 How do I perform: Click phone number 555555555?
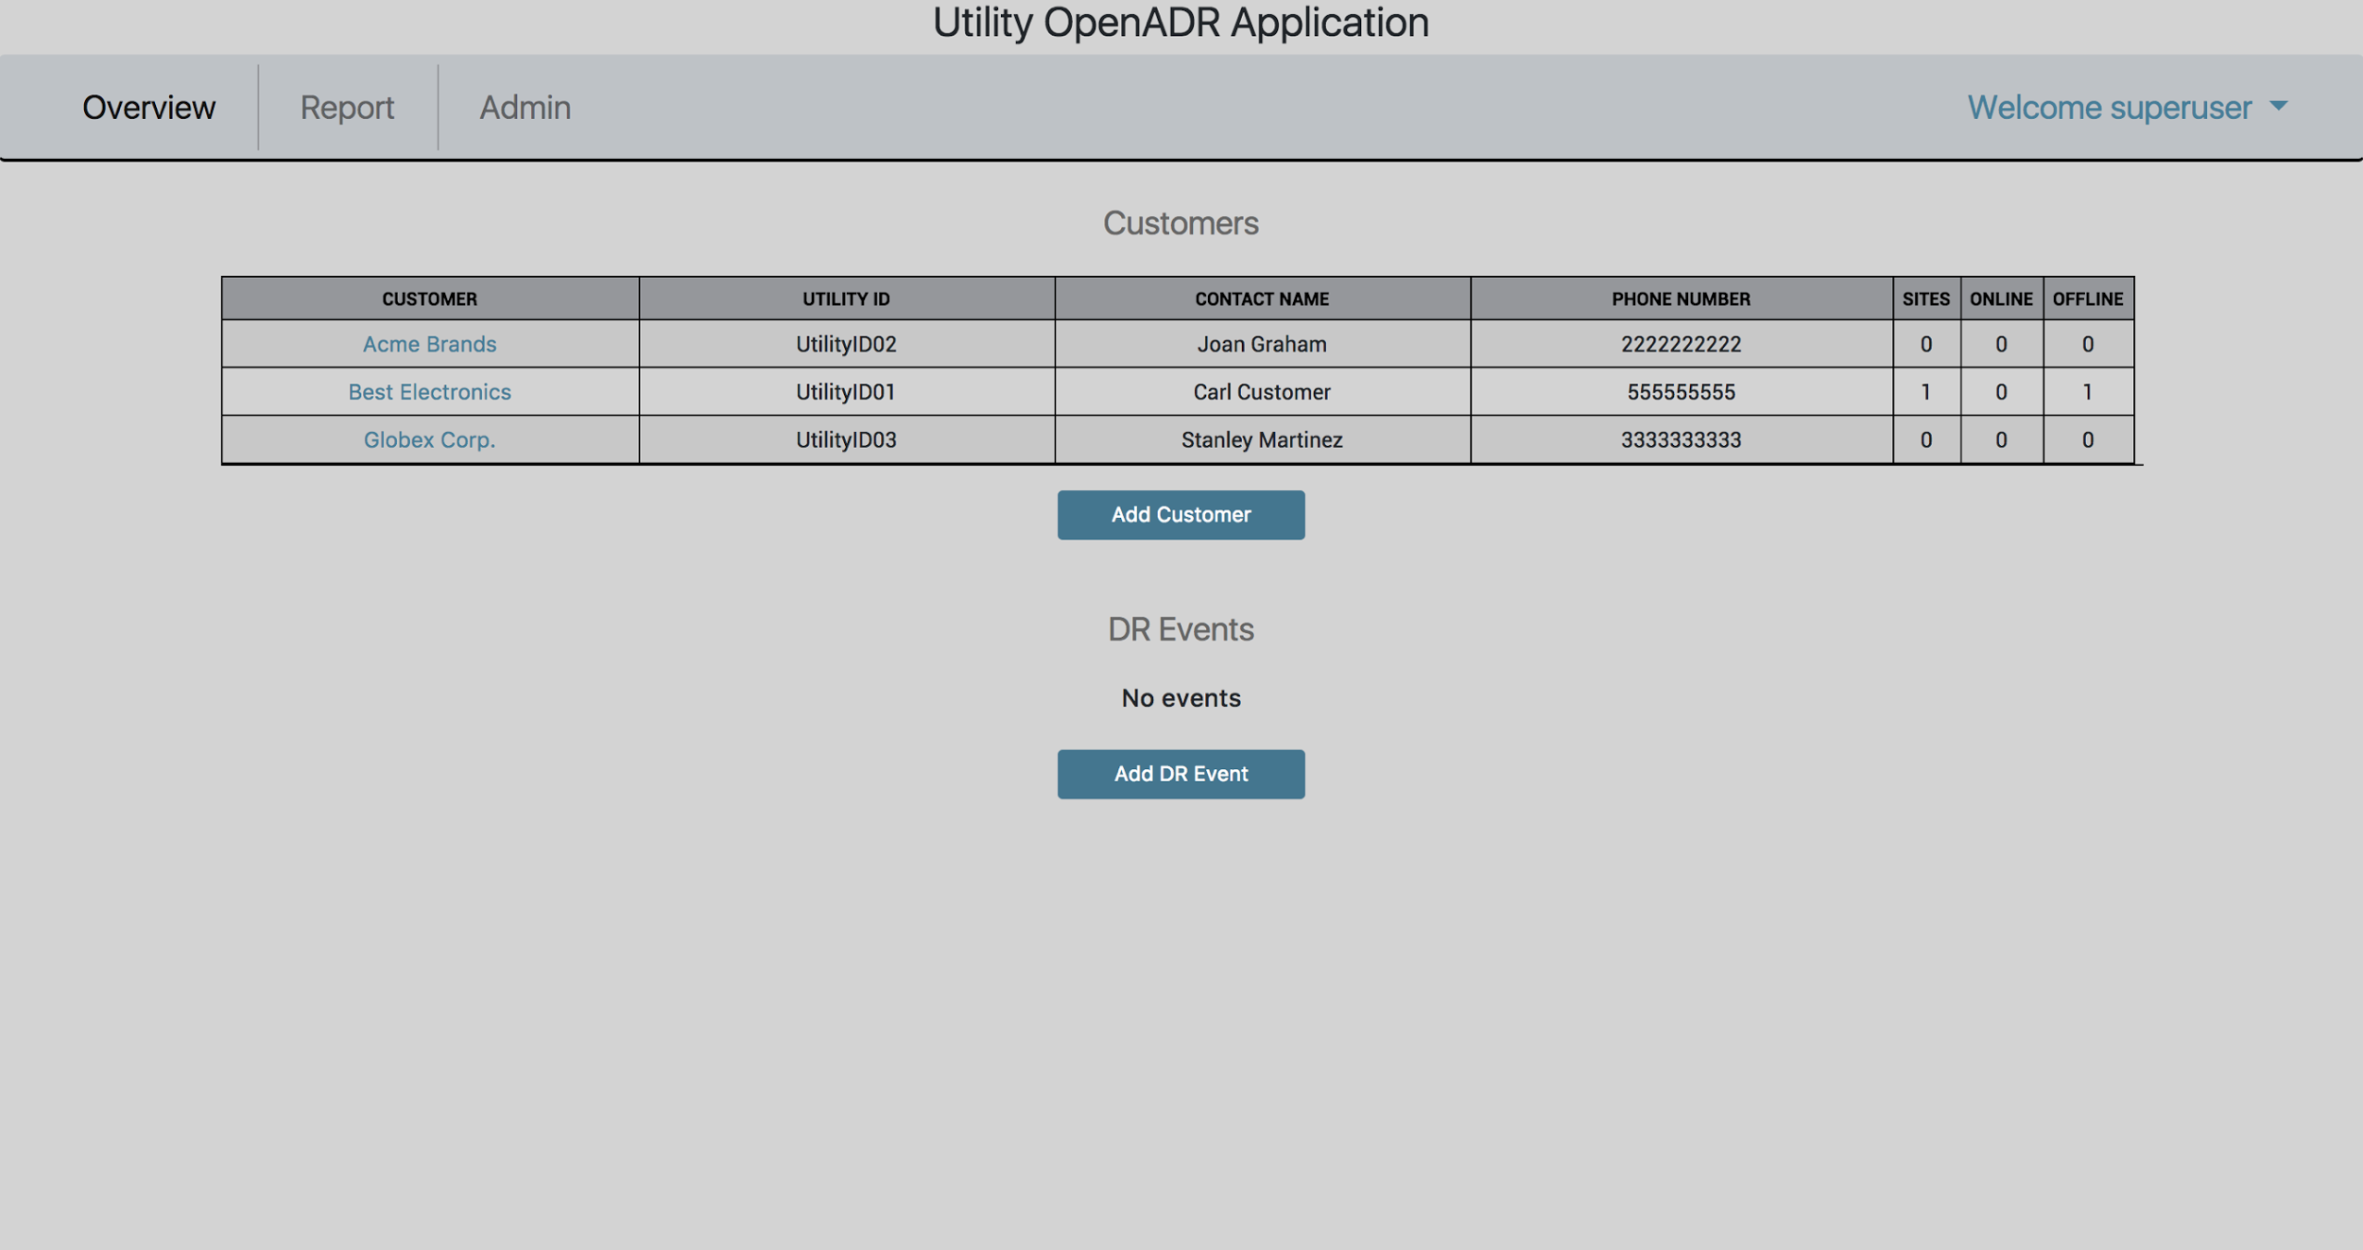(1681, 392)
